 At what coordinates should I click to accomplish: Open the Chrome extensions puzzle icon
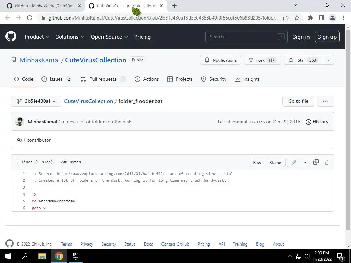point(310,18)
